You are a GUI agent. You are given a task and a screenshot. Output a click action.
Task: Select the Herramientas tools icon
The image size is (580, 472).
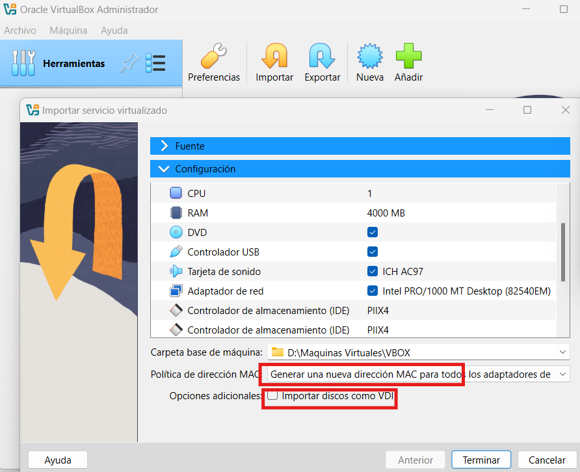click(x=23, y=63)
